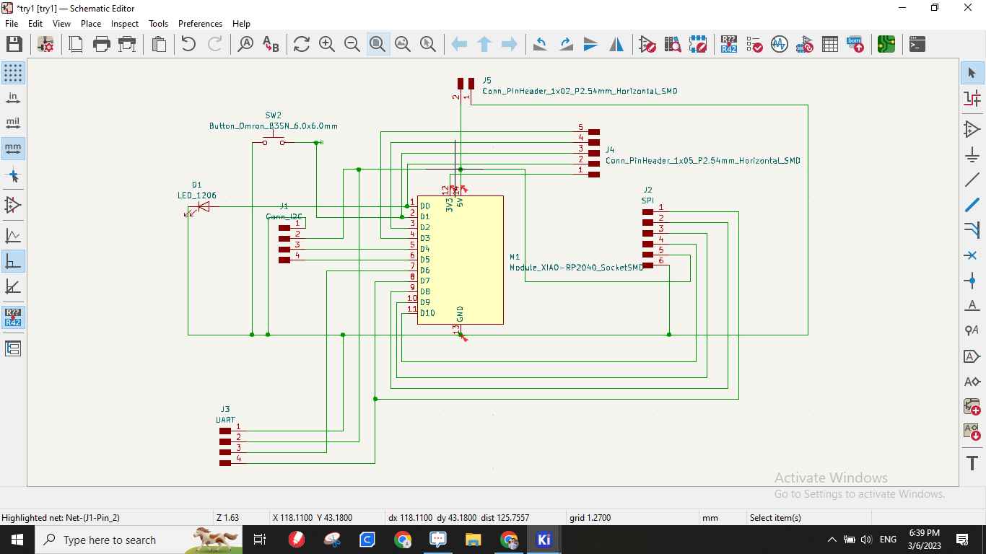Select the Add Text tool
The image size is (986, 554).
[972, 464]
